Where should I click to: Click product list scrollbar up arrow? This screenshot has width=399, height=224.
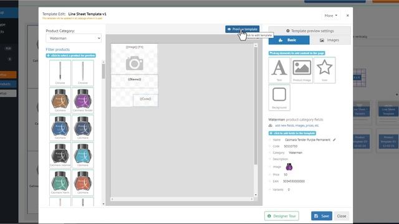103,62
